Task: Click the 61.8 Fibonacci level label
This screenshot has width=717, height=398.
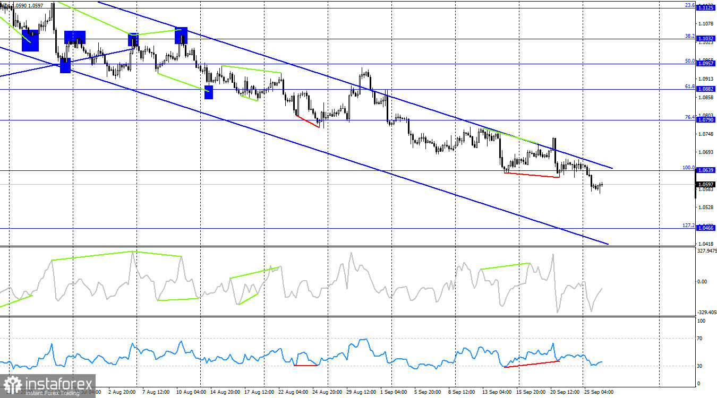Action: 690,86
